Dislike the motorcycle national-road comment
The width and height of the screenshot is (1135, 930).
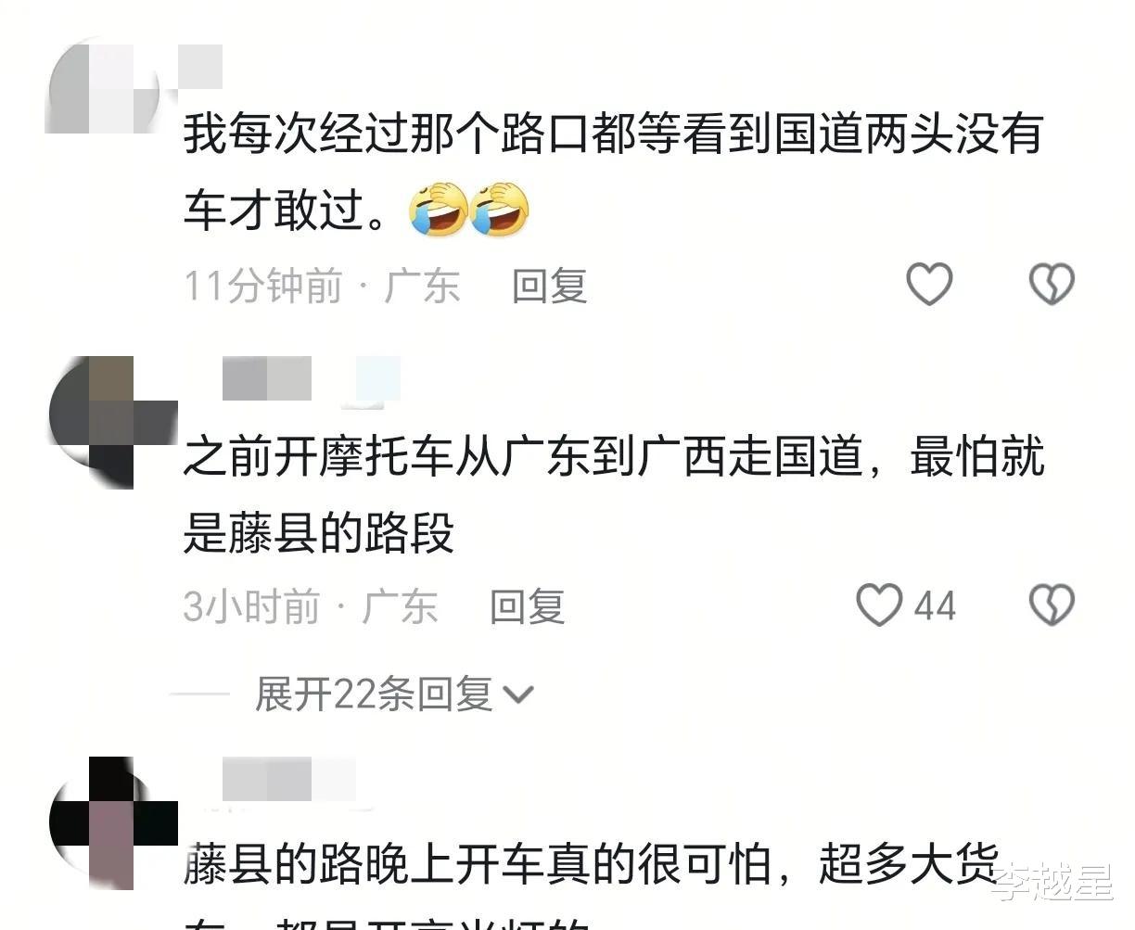click(1052, 605)
